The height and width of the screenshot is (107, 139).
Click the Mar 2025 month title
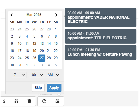tap(34, 15)
